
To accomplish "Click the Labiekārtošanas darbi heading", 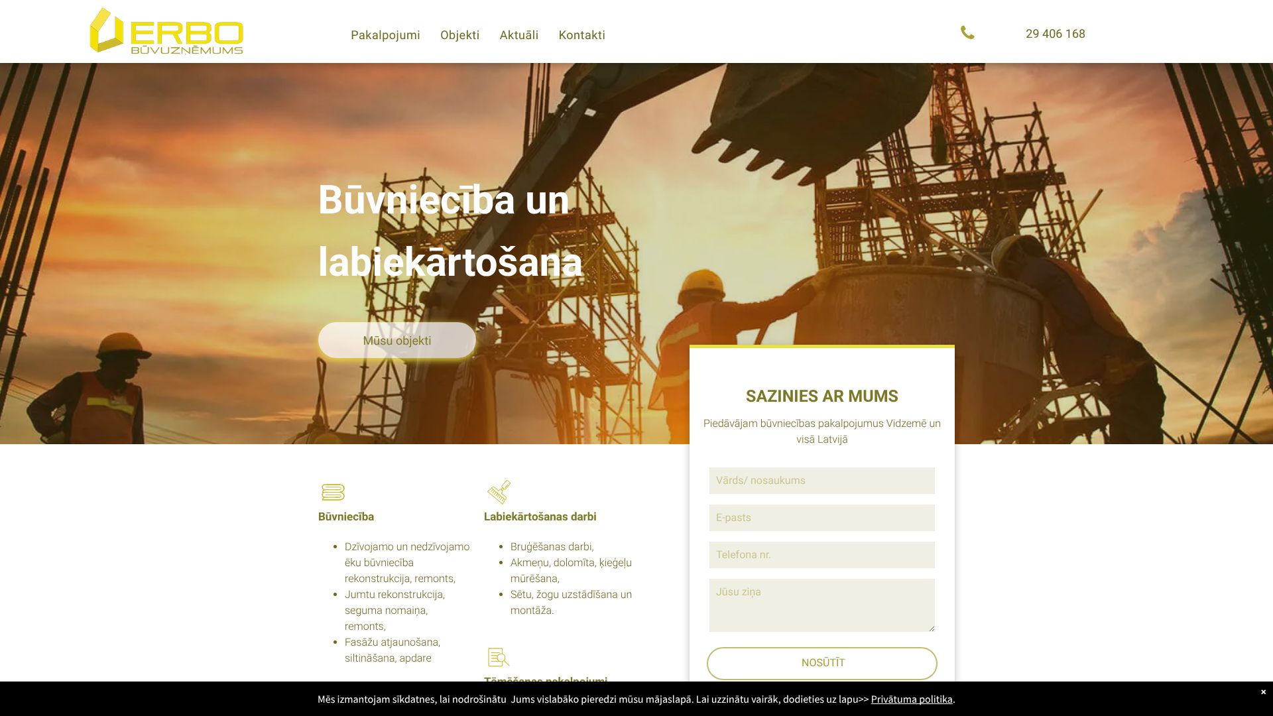I will [540, 516].
